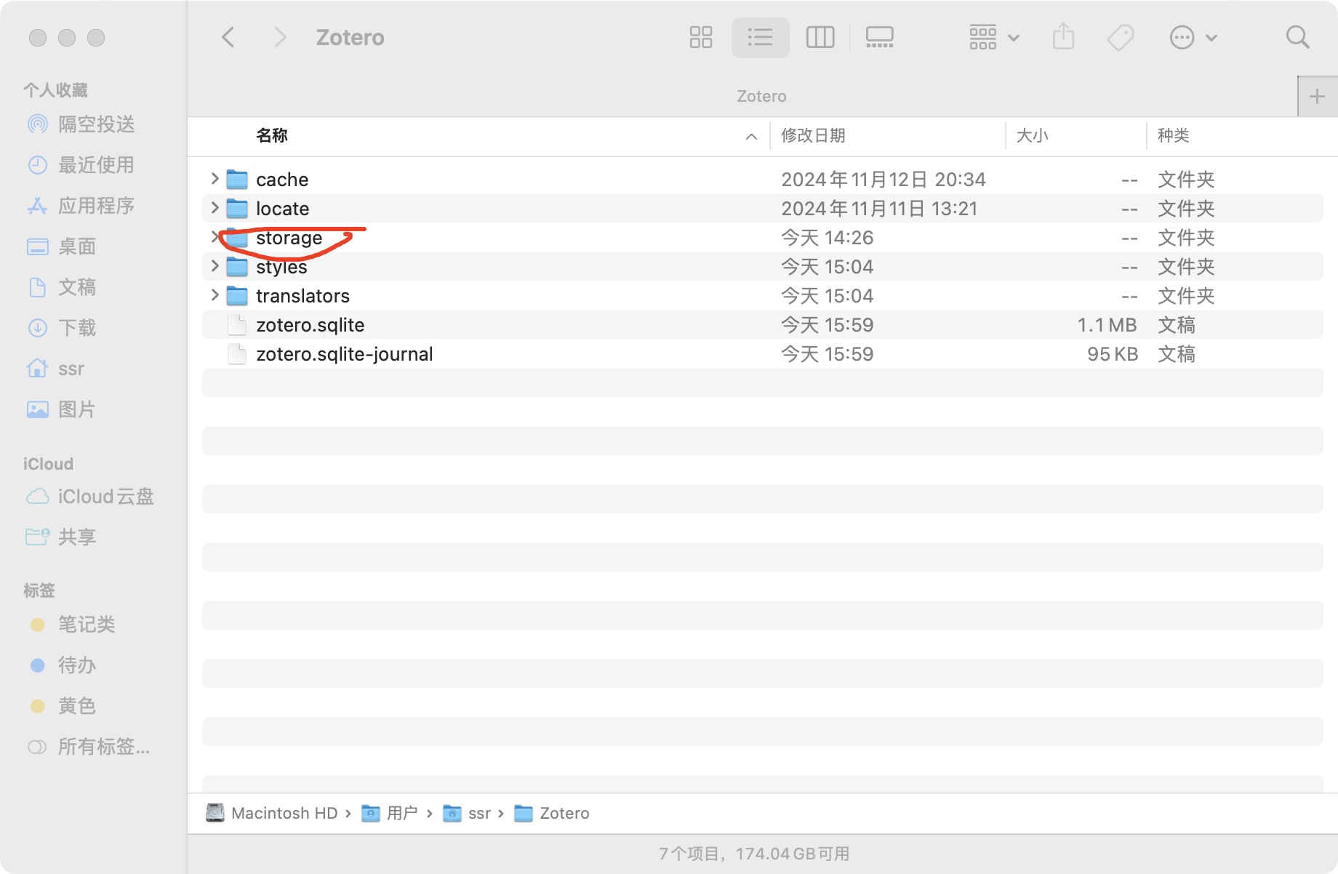Screen dimensions: 1338x874
Task: Click the tag toolbar icon
Action: pyautogui.click(x=1121, y=37)
